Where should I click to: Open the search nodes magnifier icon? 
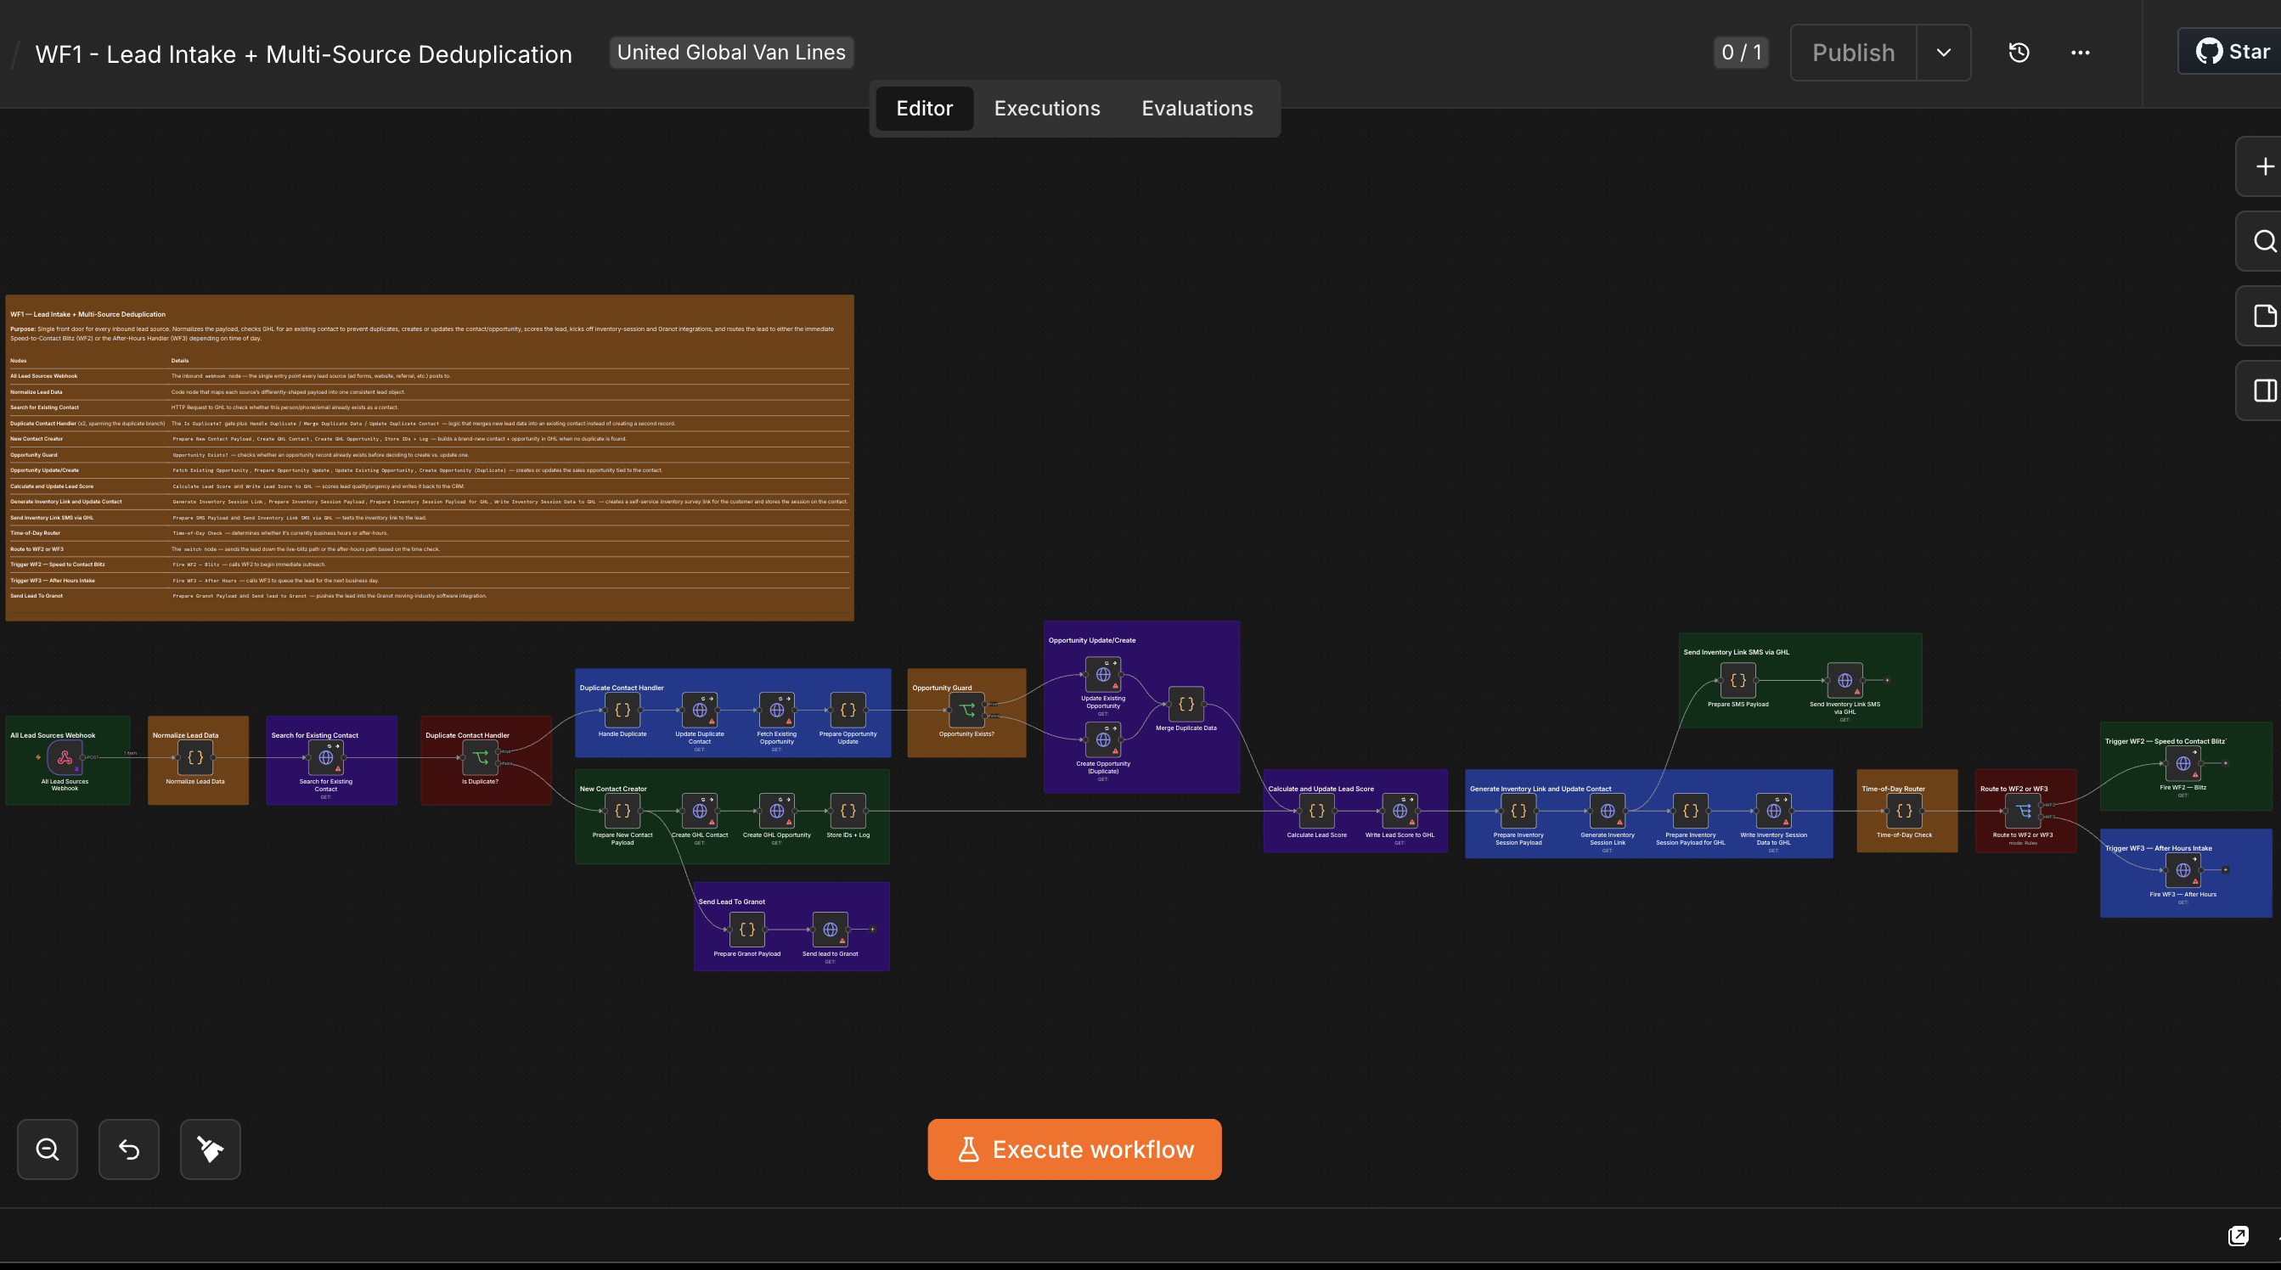coord(2263,241)
